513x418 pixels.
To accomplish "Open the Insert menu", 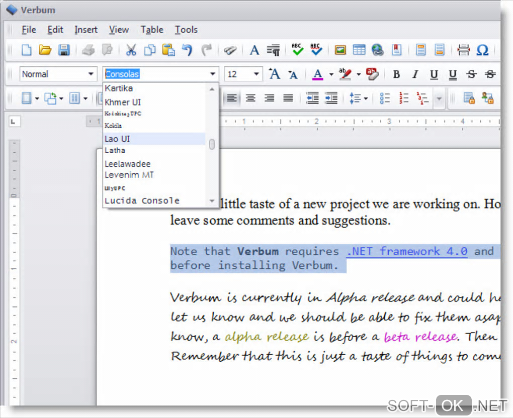I will tap(85, 30).
